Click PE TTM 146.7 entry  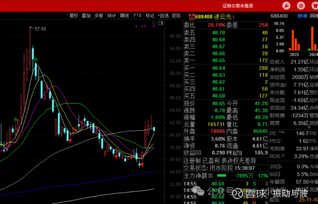click(x=289, y=133)
